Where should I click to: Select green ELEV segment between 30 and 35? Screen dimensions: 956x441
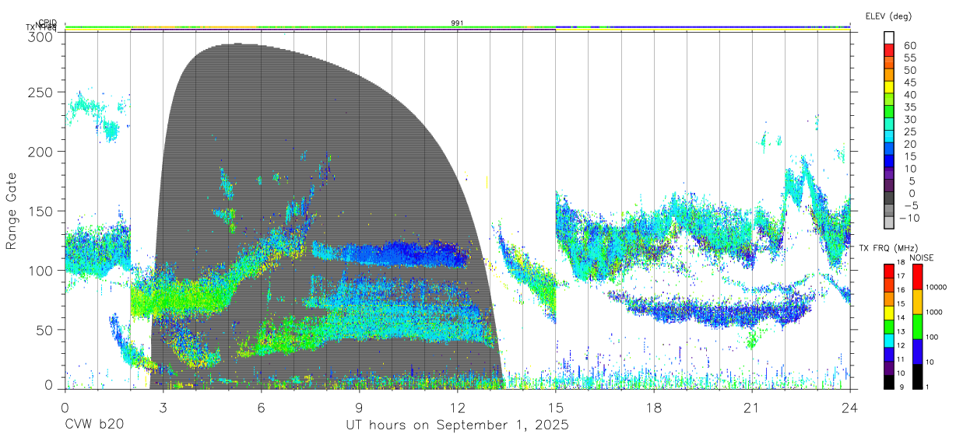[889, 112]
